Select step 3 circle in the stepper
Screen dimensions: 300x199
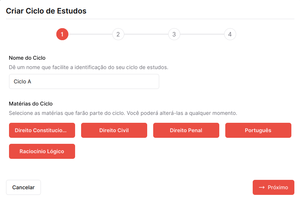174,35
